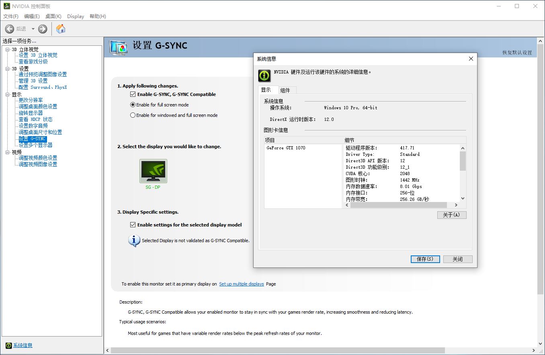Viewport: 545px width, 355px height.
Task: Open 查看 HDCP 状态 tree item
Action: [x=35, y=120]
